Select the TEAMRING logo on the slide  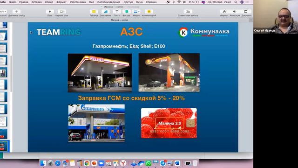(59, 32)
